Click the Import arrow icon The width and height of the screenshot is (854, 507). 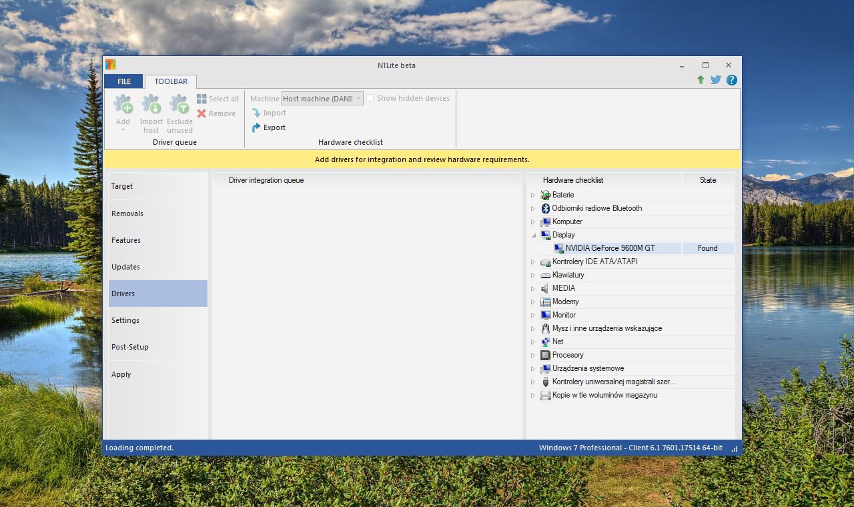point(256,113)
